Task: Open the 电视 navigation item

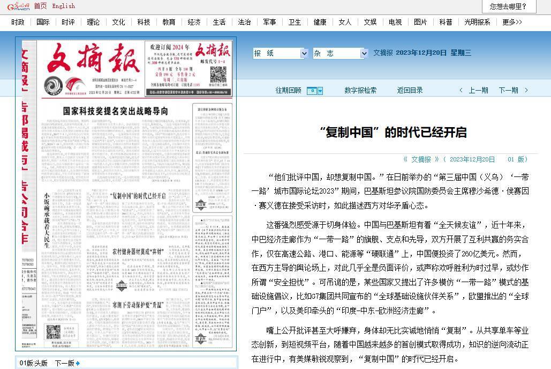Action: pyautogui.click(x=395, y=22)
